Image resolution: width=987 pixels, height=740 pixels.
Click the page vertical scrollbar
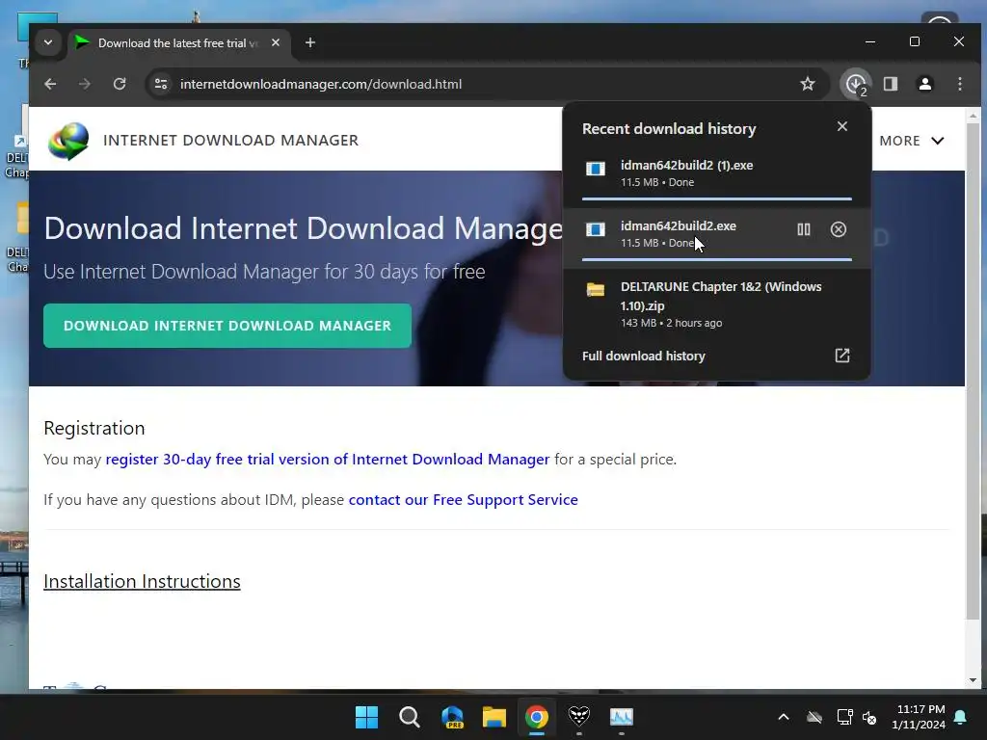973,371
